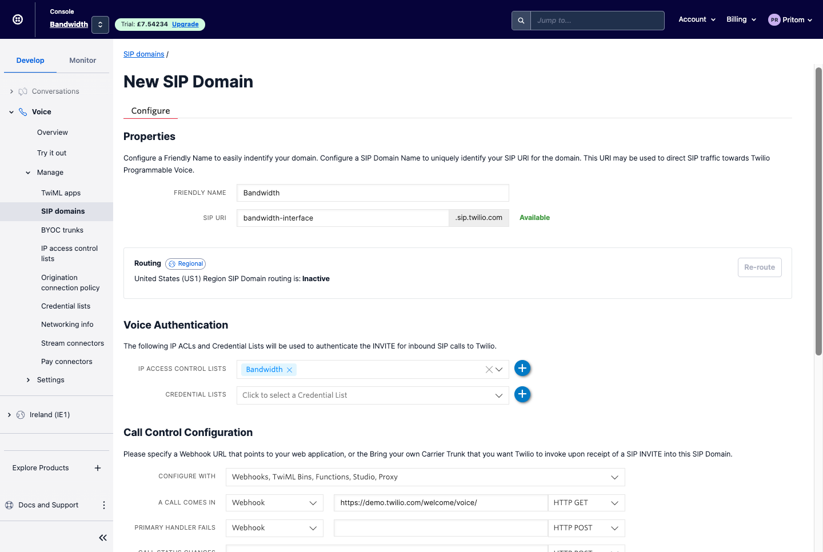
Task: Open the account switcher next to Bandwidth
Action: coord(100,25)
